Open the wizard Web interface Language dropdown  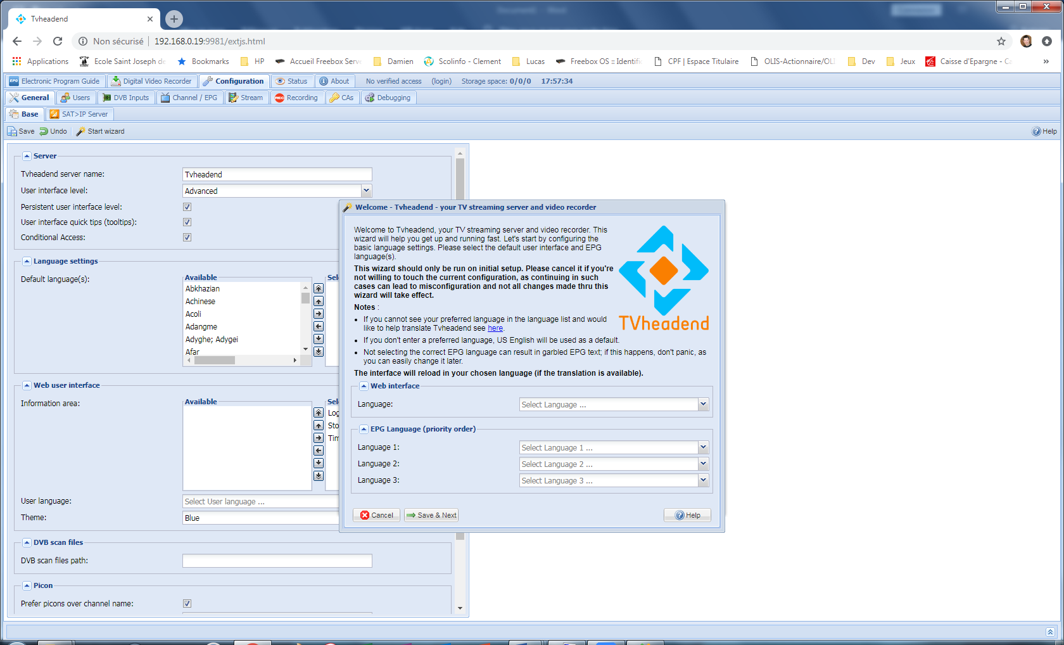coord(703,404)
